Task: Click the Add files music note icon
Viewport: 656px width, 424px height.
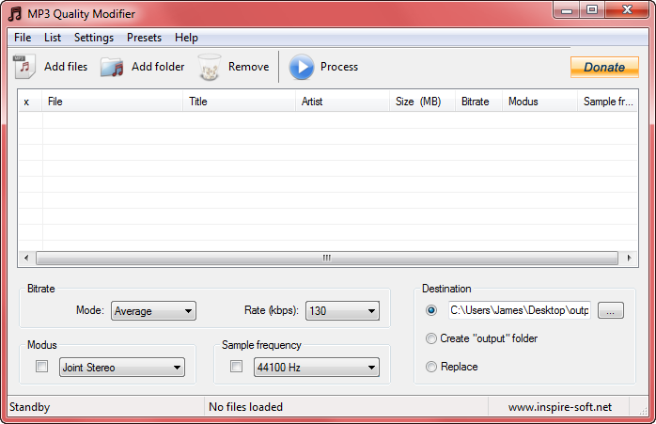Action: (24, 67)
